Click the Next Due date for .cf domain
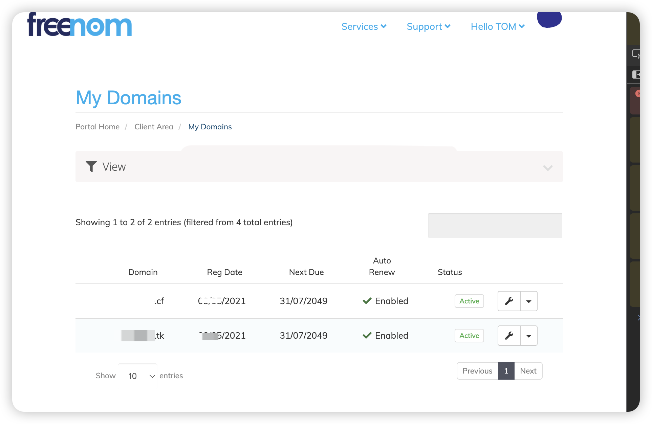652x424 pixels. [304, 301]
